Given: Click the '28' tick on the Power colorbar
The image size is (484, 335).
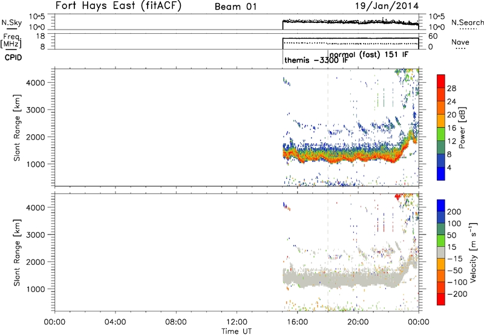Looking at the screenshot, I should tap(451, 88).
